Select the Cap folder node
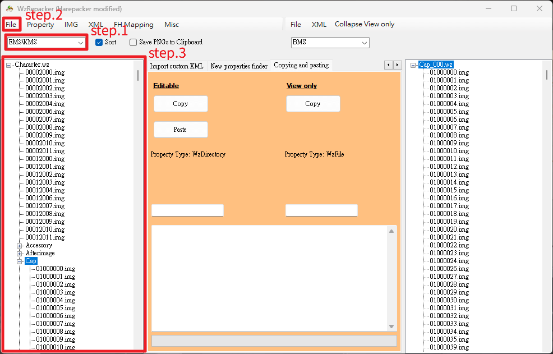The image size is (553, 354). [31, 261]
